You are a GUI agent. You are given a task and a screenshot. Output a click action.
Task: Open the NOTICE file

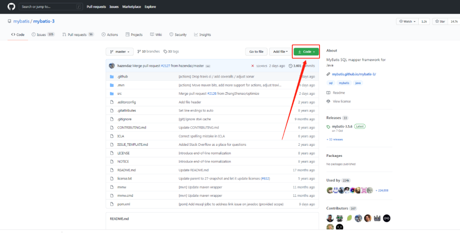pos(123,162)
